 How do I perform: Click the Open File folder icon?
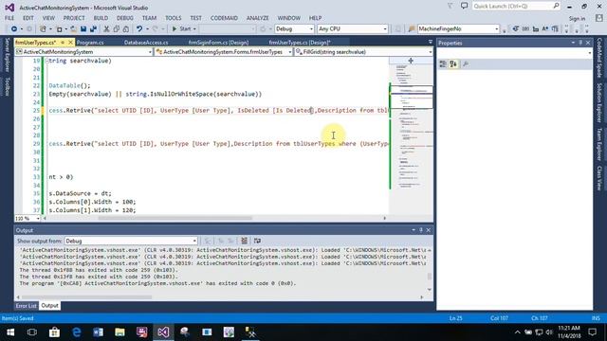click(x=73, y=29)
